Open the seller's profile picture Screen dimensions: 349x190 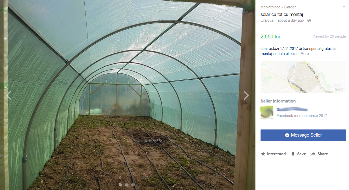point(267,112)
